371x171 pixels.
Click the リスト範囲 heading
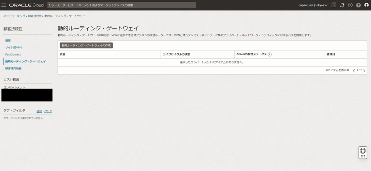click(x=11, y=79)
